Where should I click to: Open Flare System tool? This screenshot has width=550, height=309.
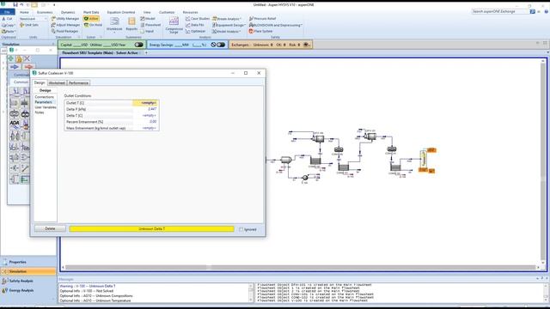(x=260, y=31)
